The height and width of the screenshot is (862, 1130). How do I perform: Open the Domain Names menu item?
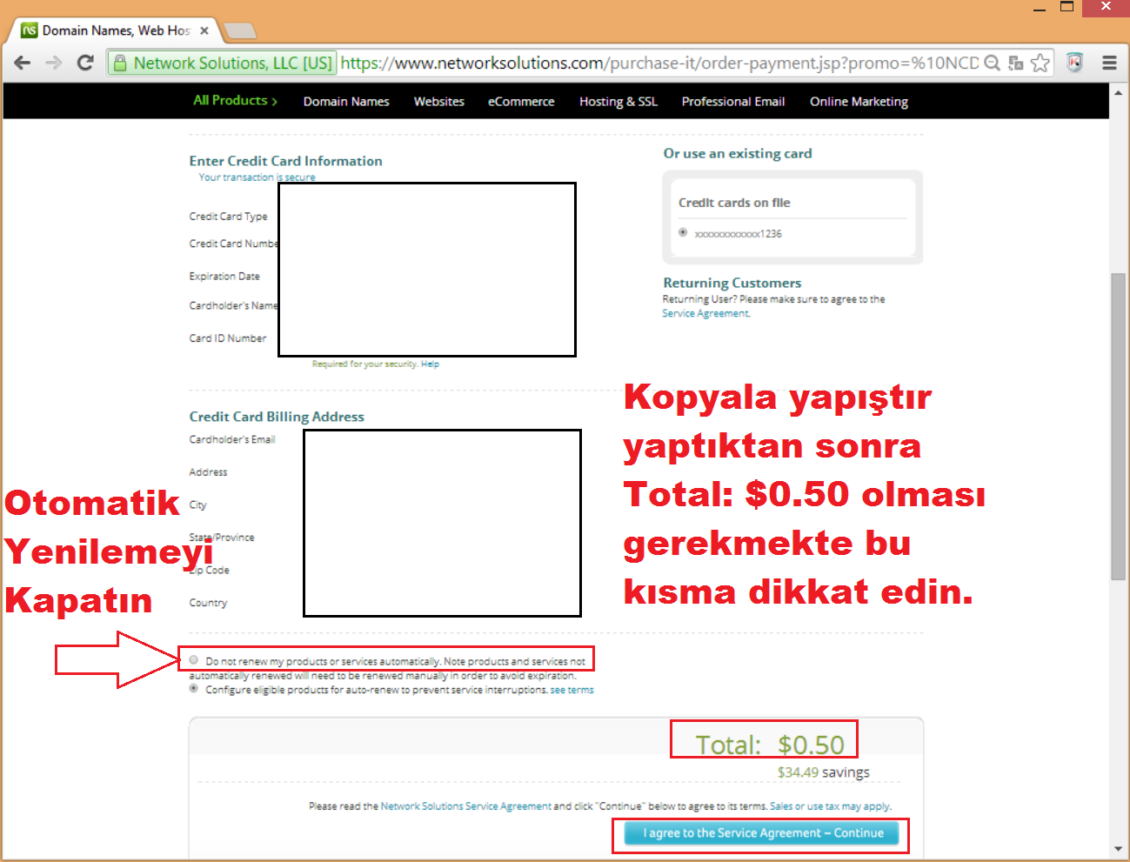pyautogui.click(x=346, y=102)
